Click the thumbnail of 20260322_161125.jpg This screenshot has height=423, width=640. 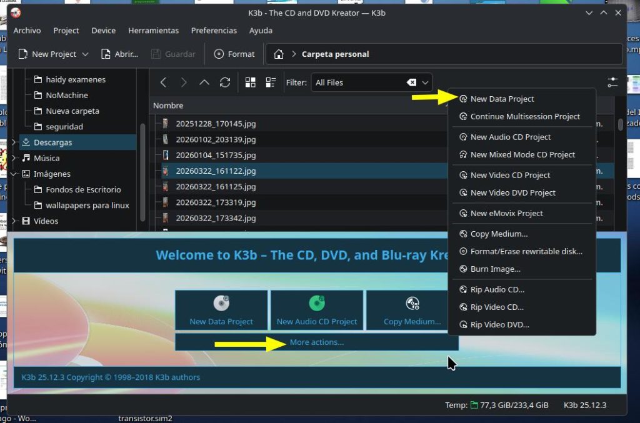click(x=165, y=186)
